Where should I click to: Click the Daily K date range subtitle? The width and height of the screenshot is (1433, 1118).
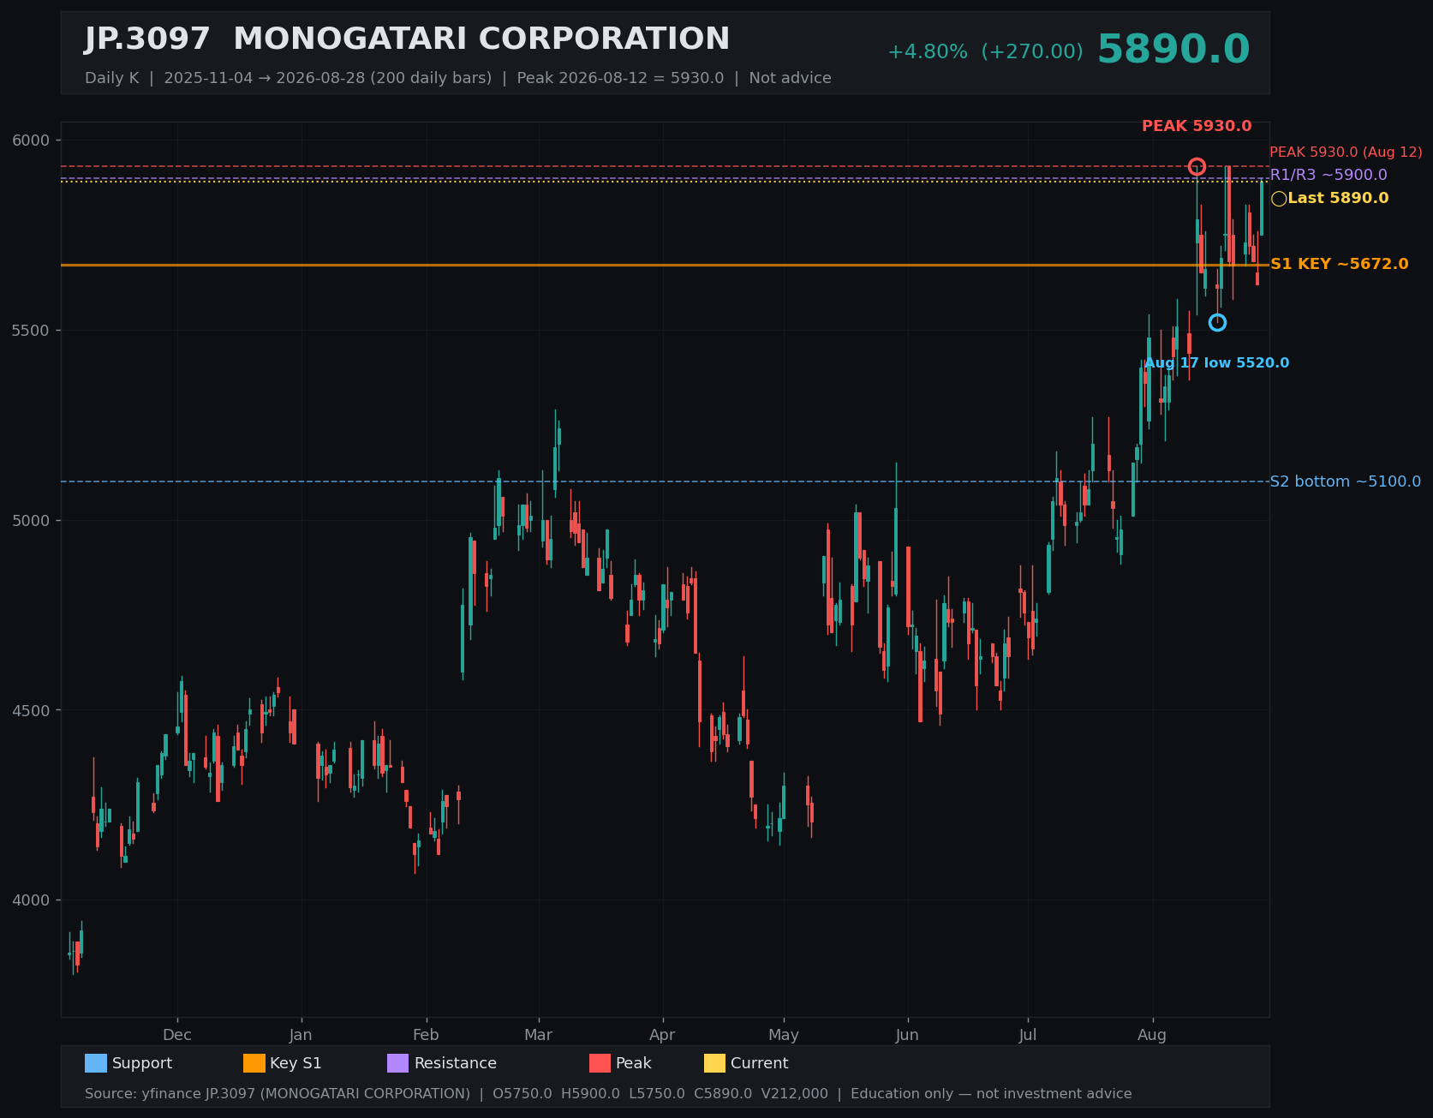pyautogui.click(x=458, y=78)
